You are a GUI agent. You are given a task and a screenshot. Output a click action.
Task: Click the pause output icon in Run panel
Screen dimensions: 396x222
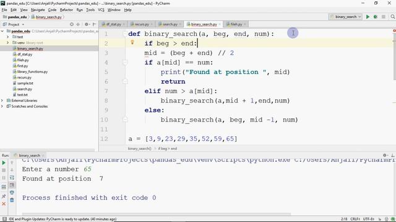coord(4,178)
